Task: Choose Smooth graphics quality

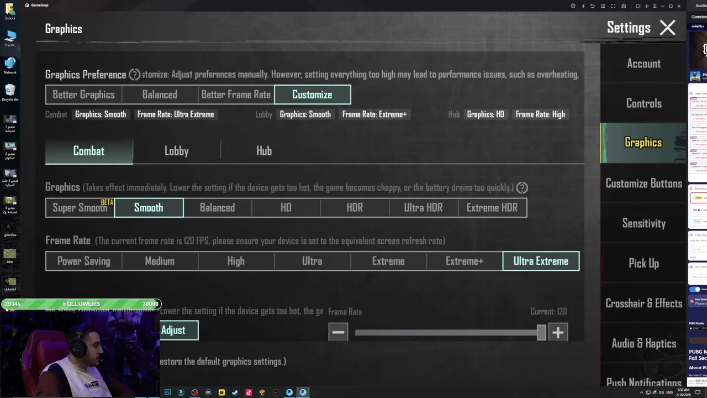Action: (x=149, y=208)
